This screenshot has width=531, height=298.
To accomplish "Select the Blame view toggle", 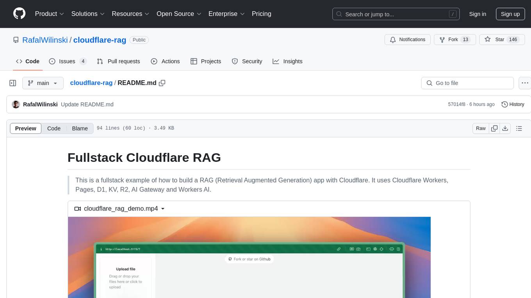I will click(80, 128).
